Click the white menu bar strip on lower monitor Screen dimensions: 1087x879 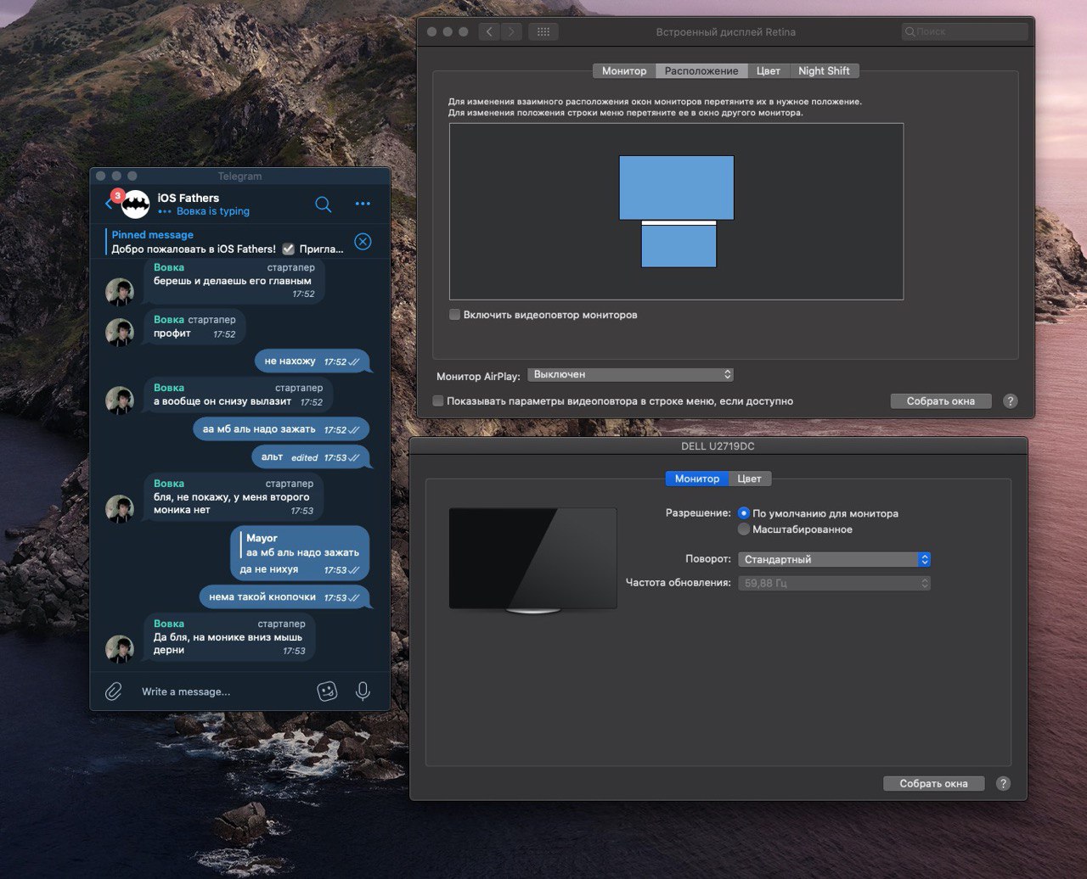(x=679, y=223)
